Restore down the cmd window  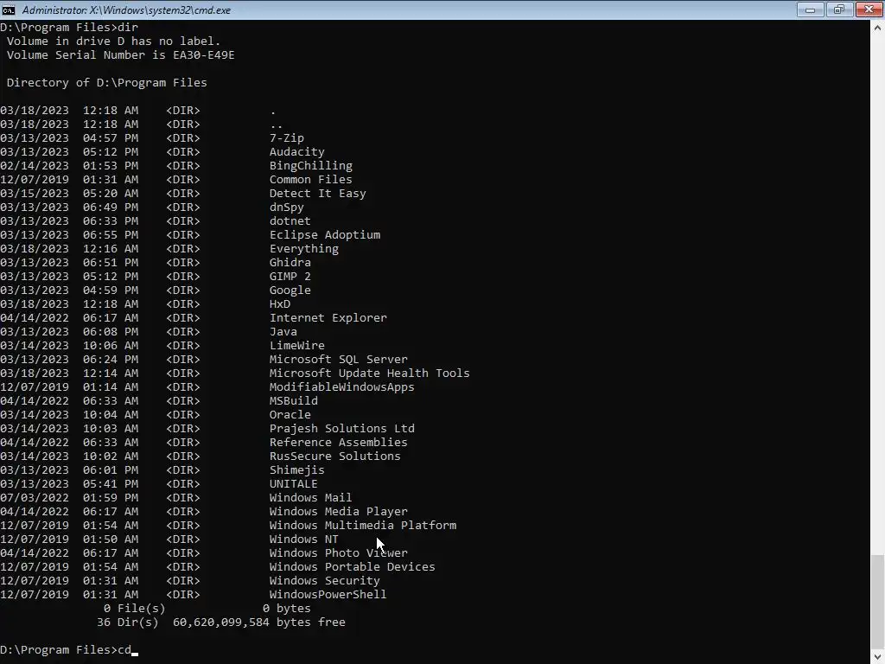coord(839,10)
